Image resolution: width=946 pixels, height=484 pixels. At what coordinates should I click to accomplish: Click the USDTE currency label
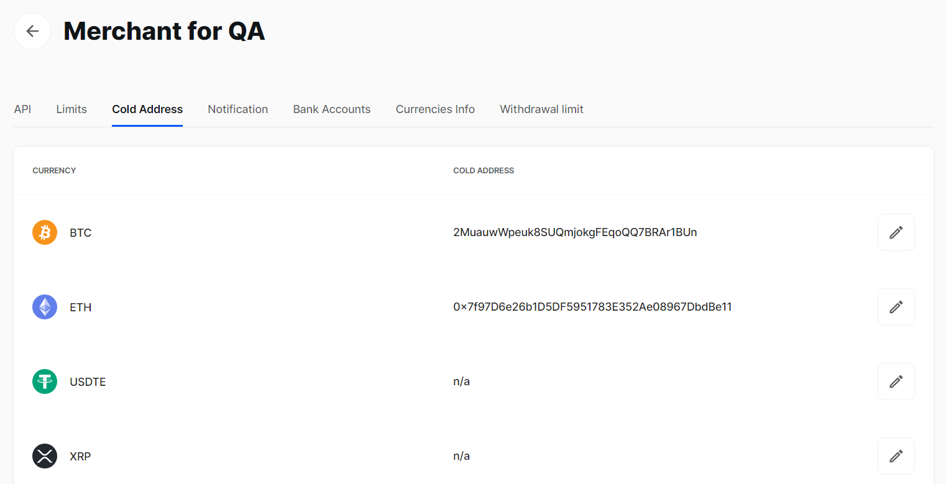click(x=88, y=382)
